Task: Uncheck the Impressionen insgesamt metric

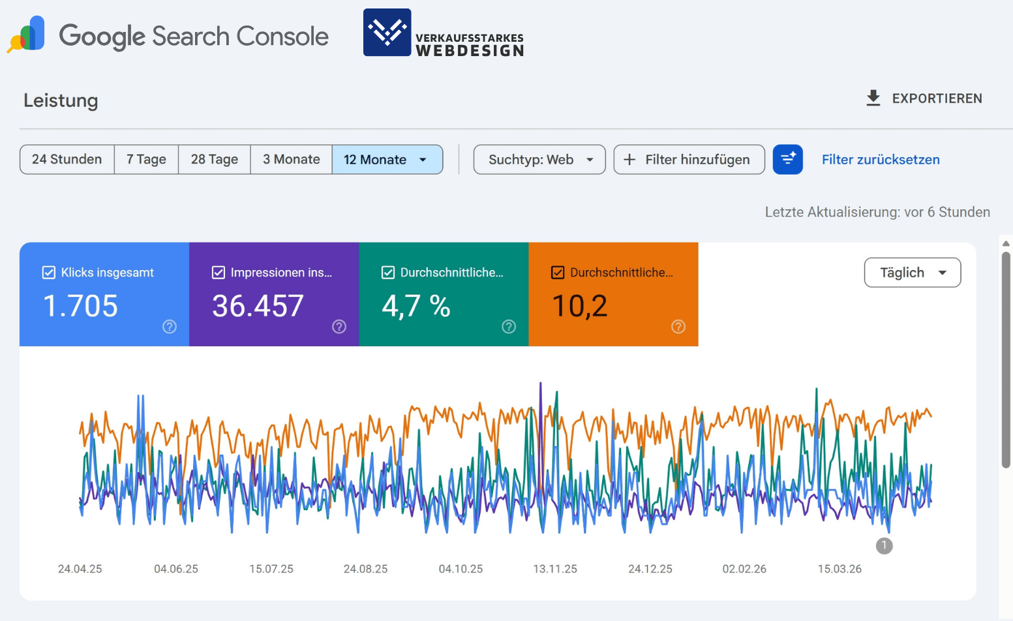Action: pyautogui.click(x=219, y=272)
